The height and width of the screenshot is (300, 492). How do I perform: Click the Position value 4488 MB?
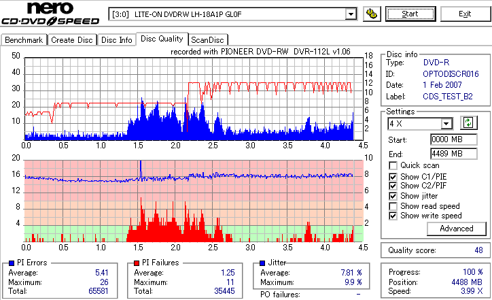[x=467, y=282]
